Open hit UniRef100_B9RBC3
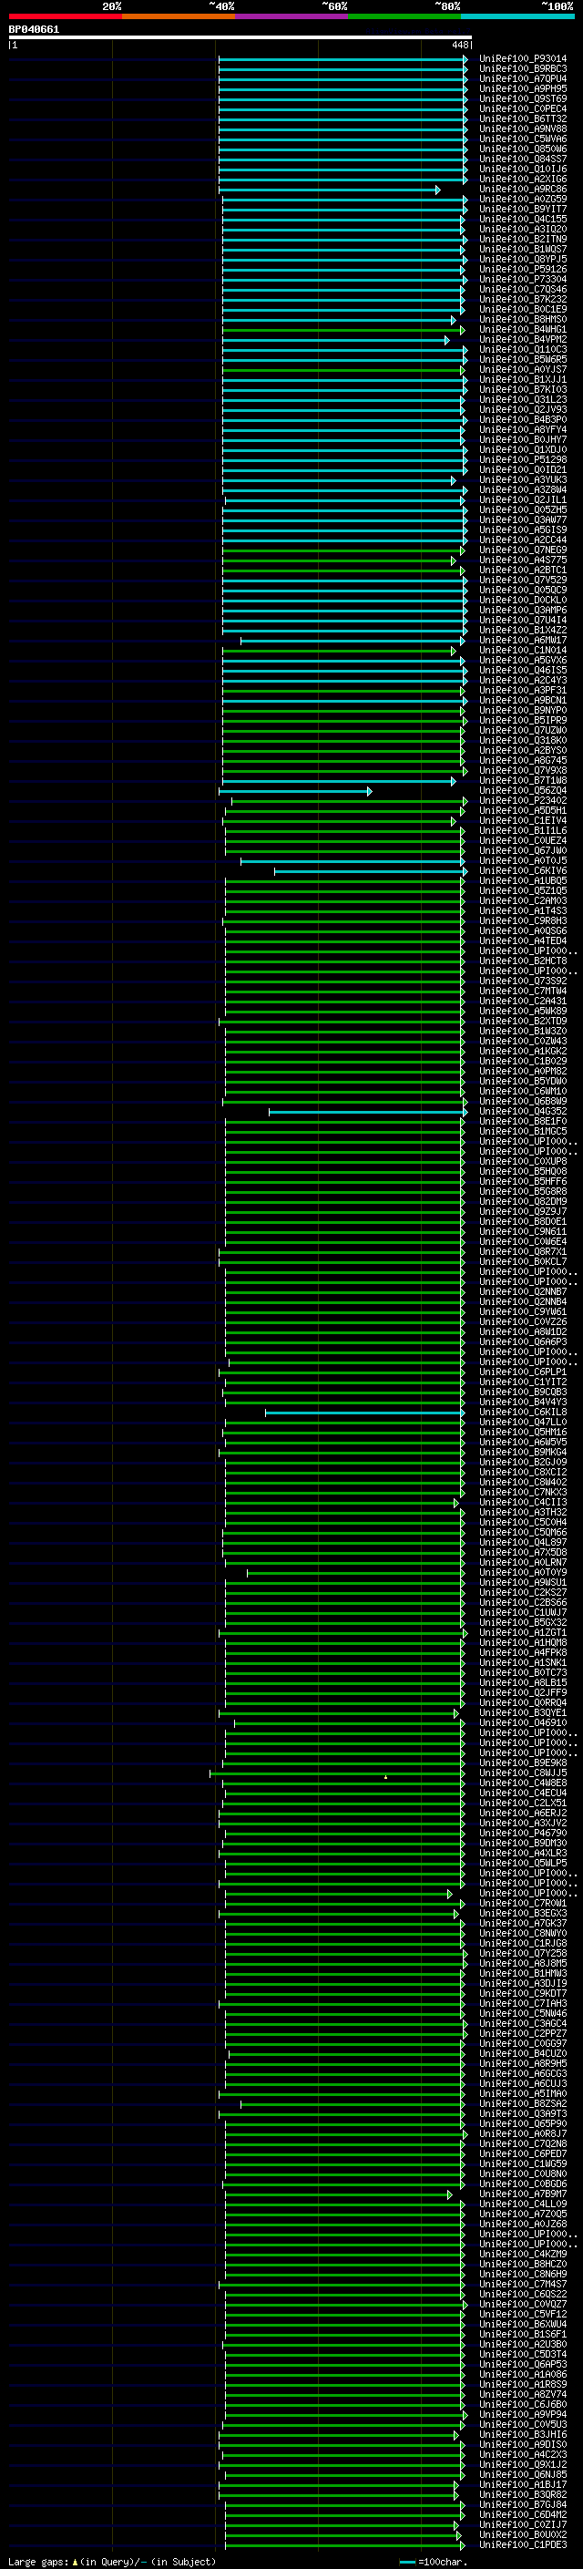 point(523,69)
